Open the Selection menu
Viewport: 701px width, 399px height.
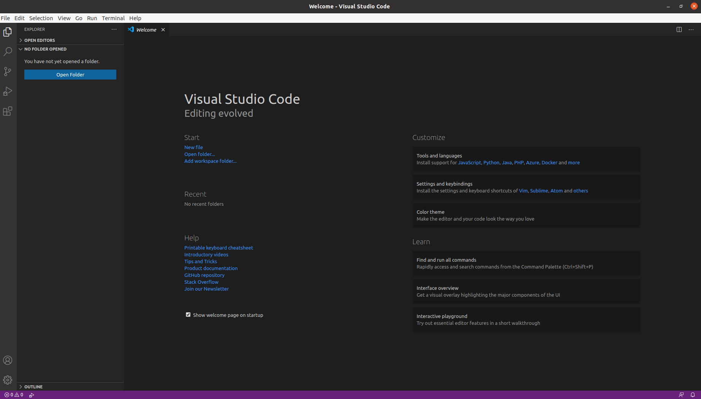[41, 18]
